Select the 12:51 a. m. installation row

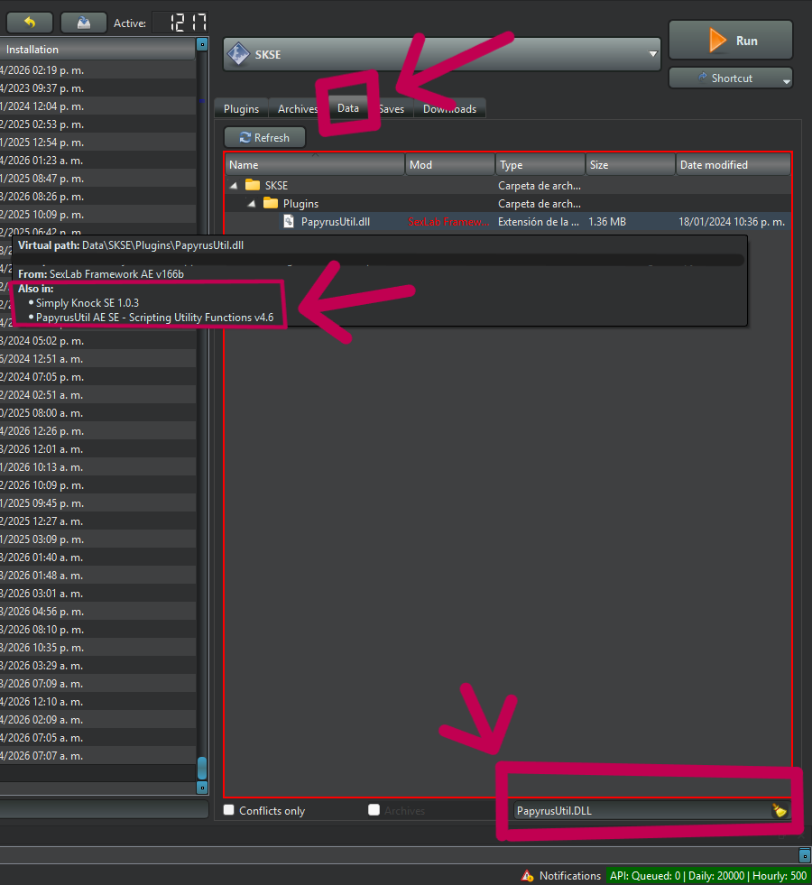97,359
